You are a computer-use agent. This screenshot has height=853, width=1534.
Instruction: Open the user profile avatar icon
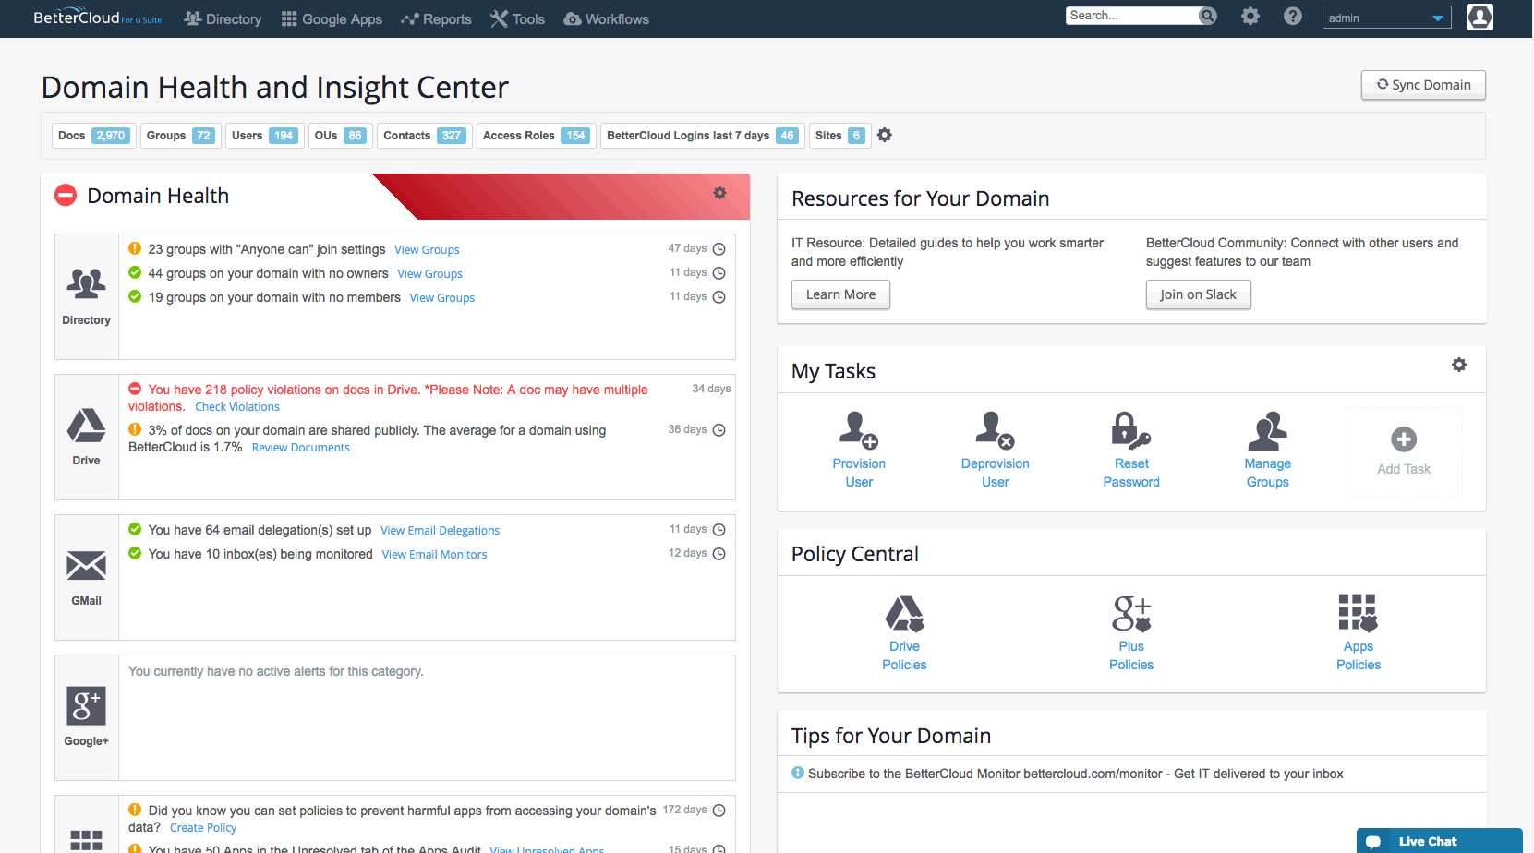(1480, 17)
